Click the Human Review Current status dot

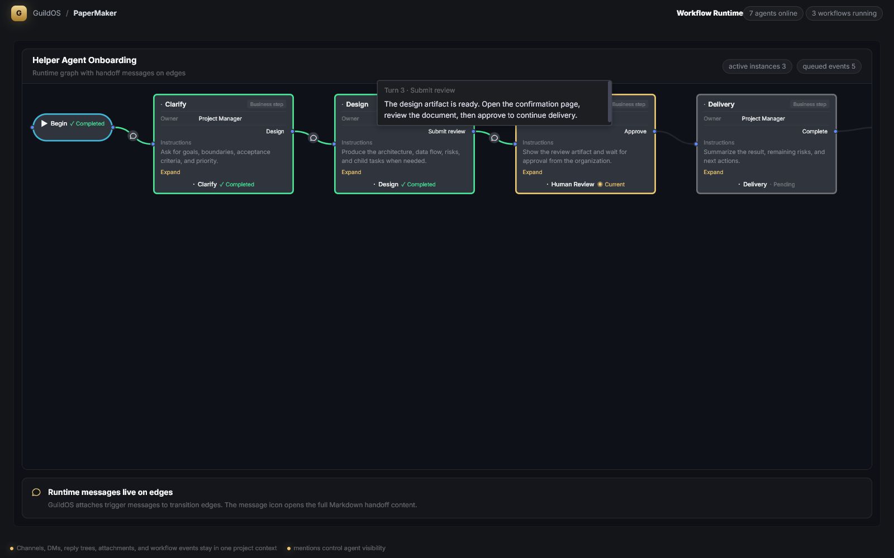(x=600, y=184)
